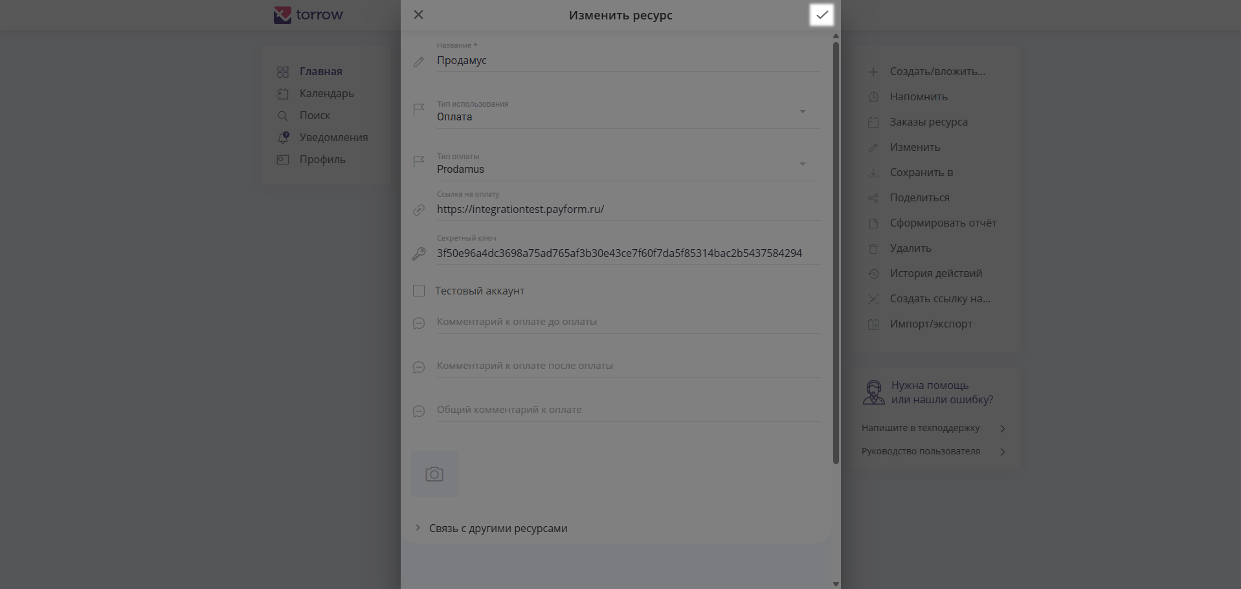Open the Тип использования dropdown
Image resolution: width=1241 pixels, height=589 pixels.
pyautogui.click(x=802, y=112)
